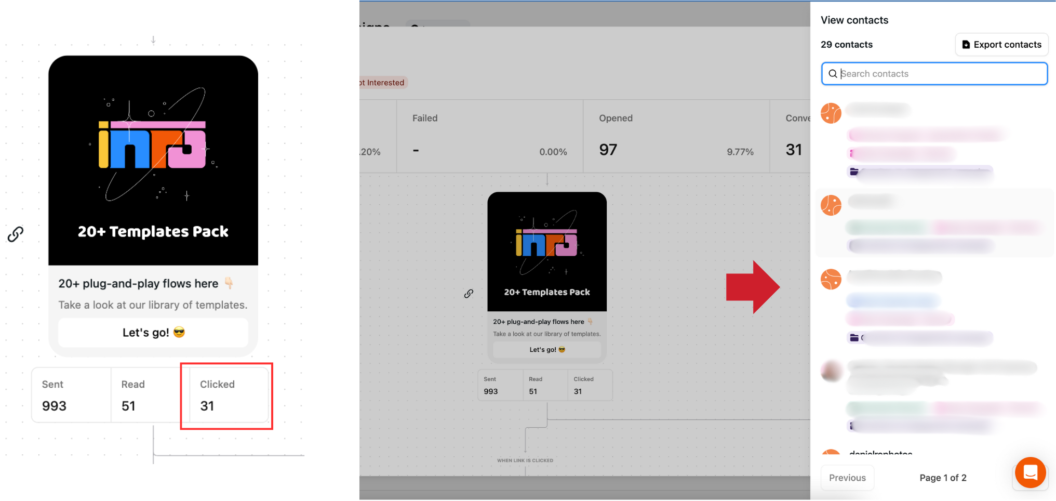
Task: Focus the Search contacts field
Action: pyautogui.click(x=934, y=74)
